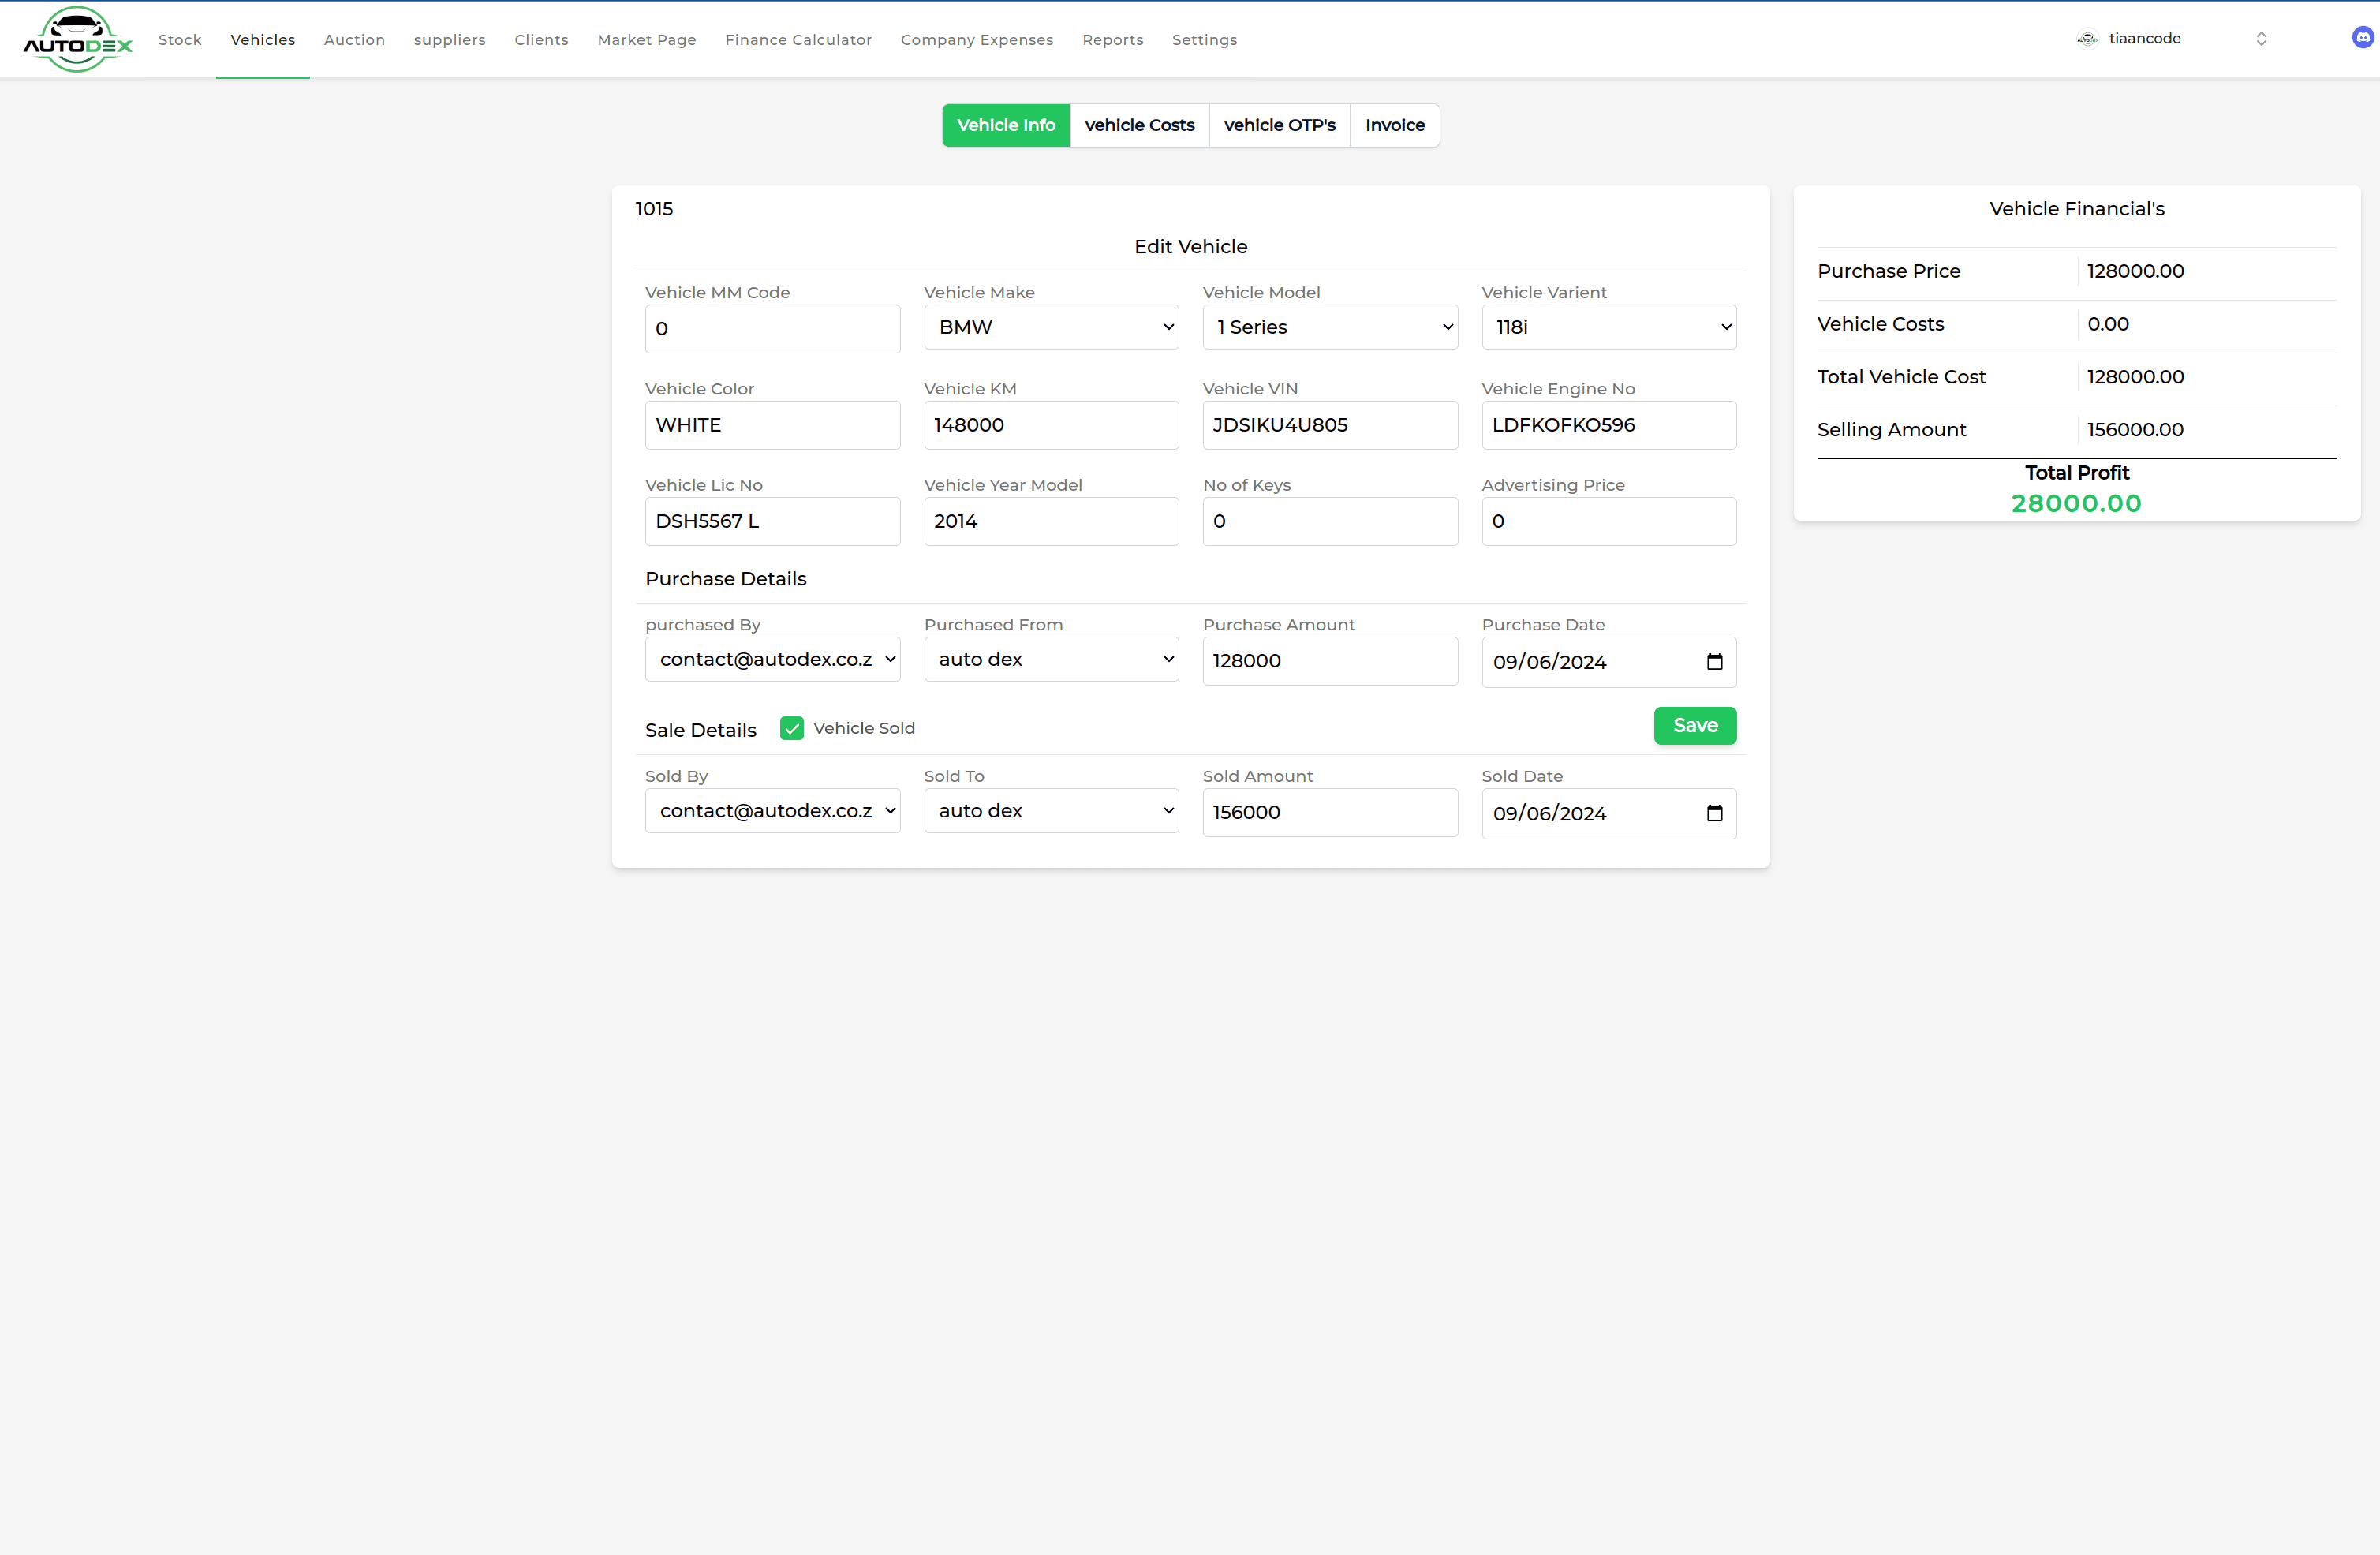Select the Vehicle Info tab
The image size is (2380, 1555).
1006,125
